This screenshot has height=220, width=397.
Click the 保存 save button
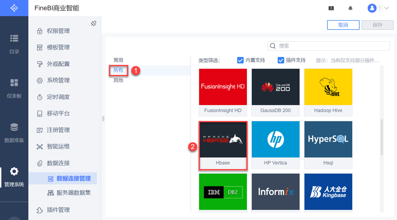click(377, 25)
